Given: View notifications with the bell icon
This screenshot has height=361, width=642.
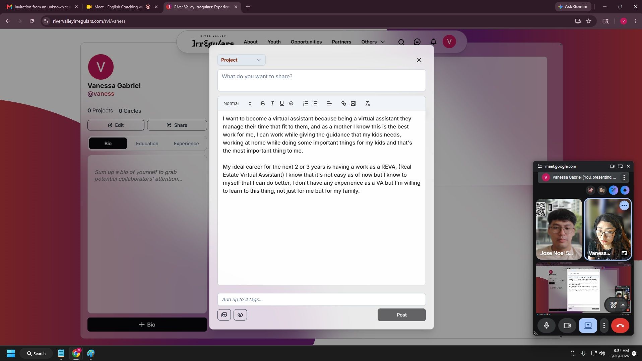Looking at the screenshot, I should coord(433,42).
